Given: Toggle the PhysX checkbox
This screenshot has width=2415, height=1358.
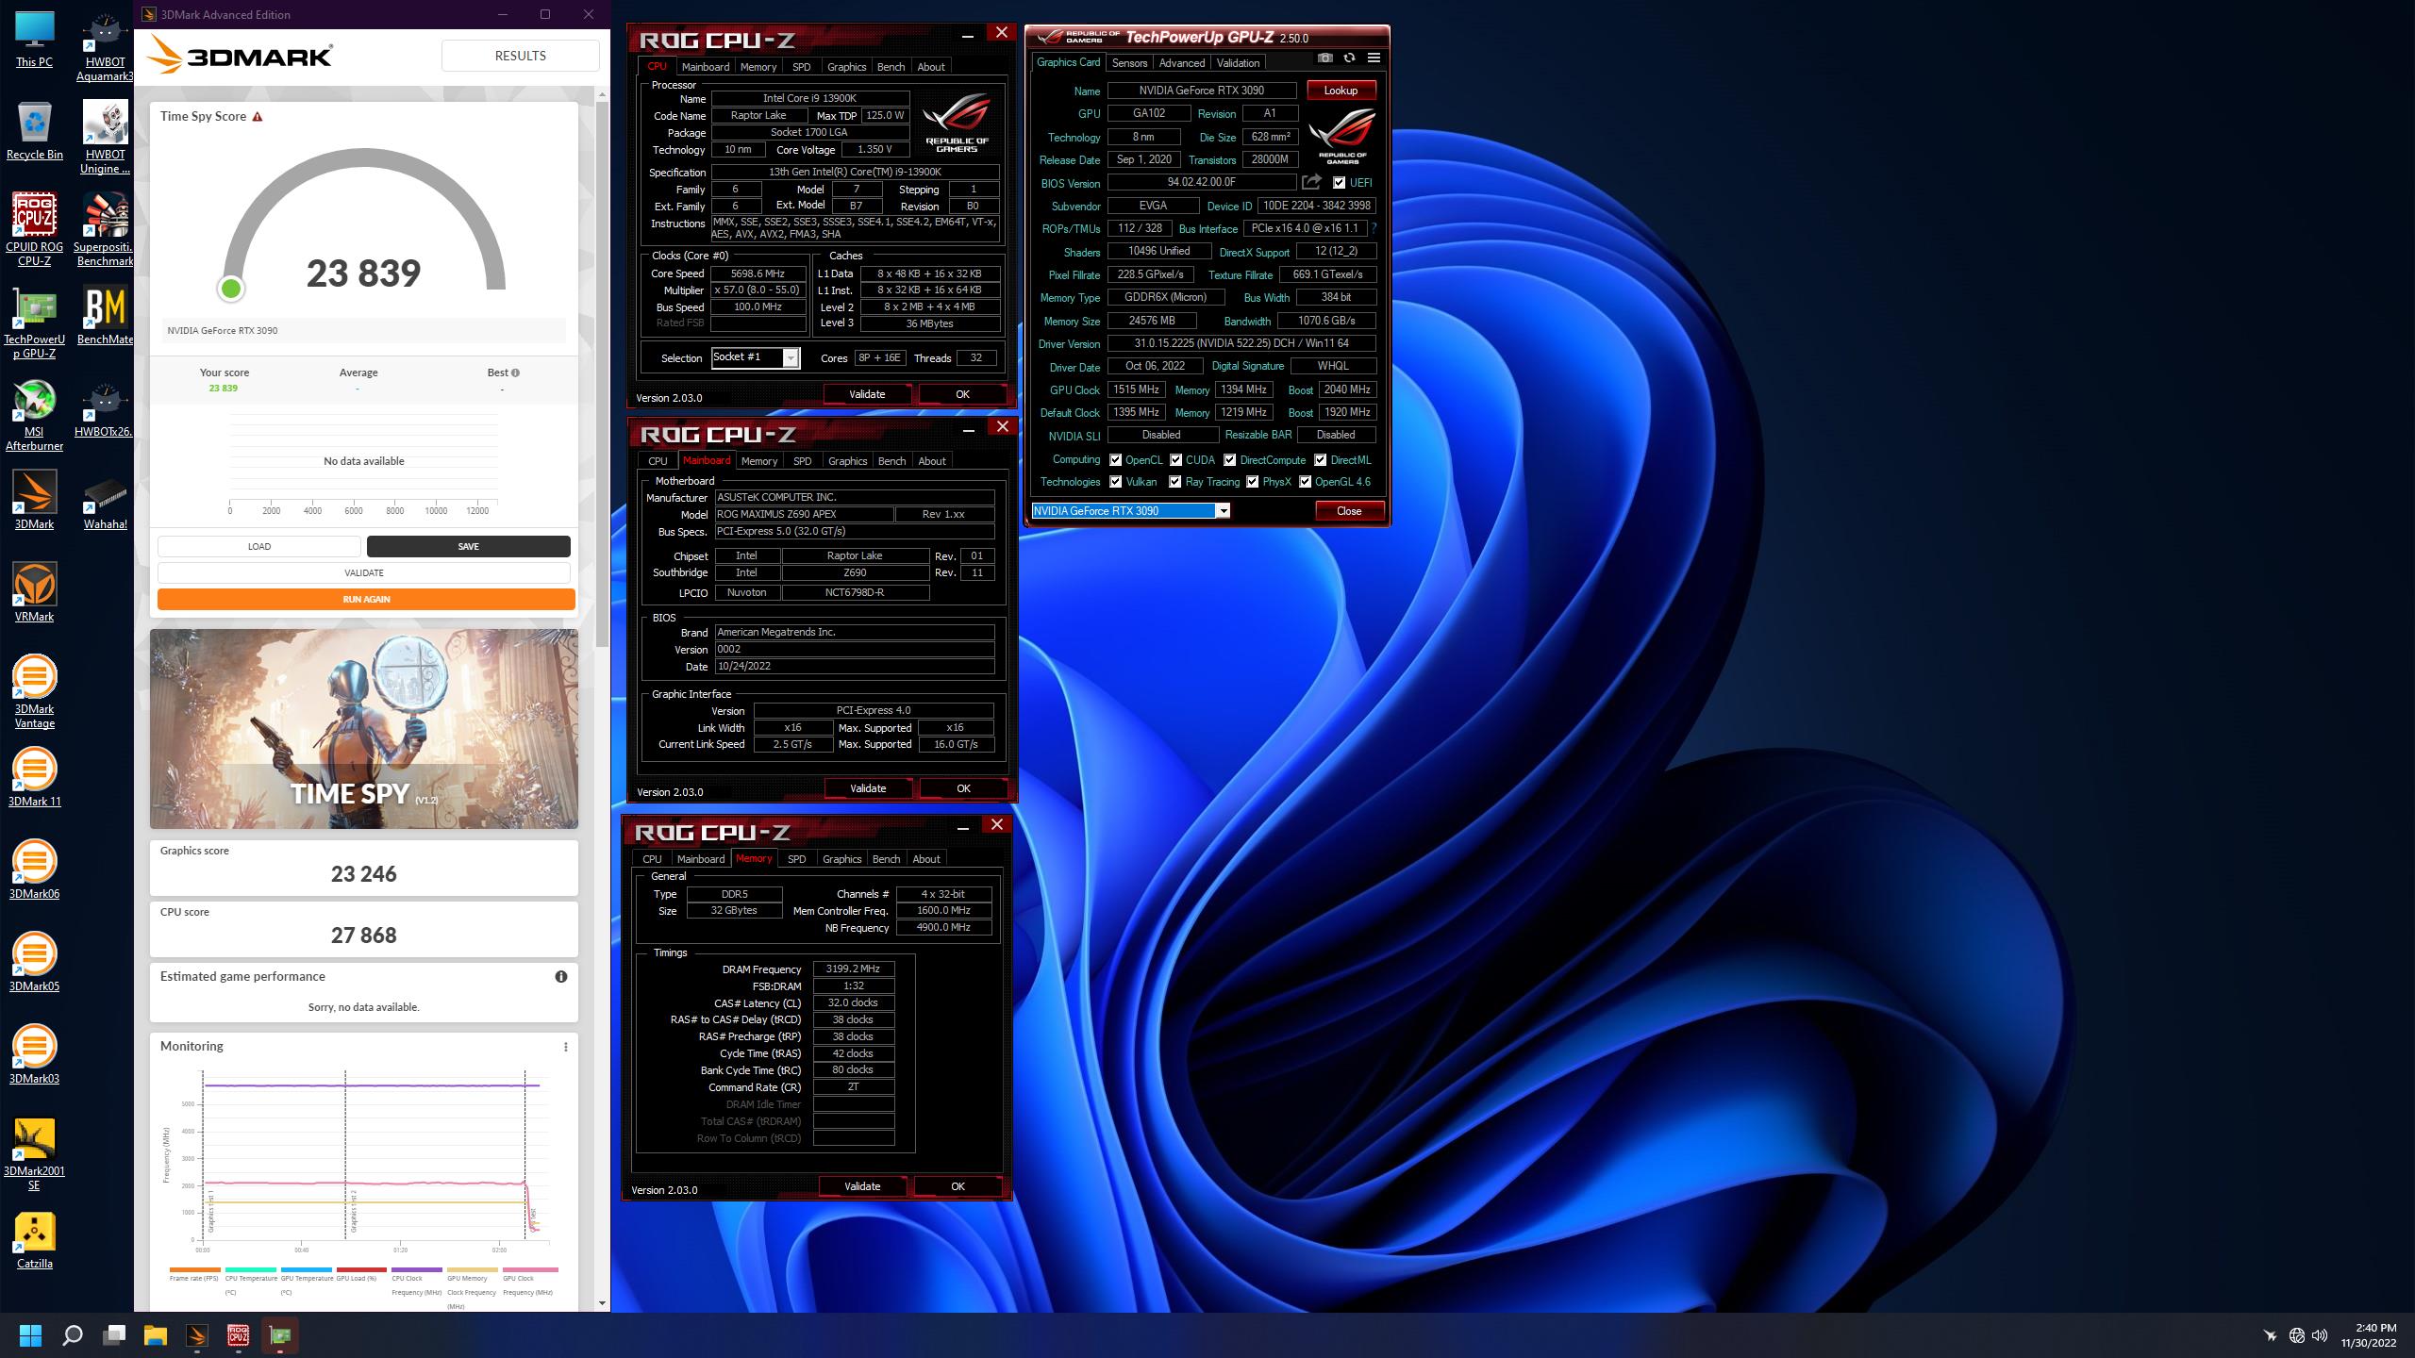Looking at the screenshot, I should pyautogui.click(x=1252, y=482).
